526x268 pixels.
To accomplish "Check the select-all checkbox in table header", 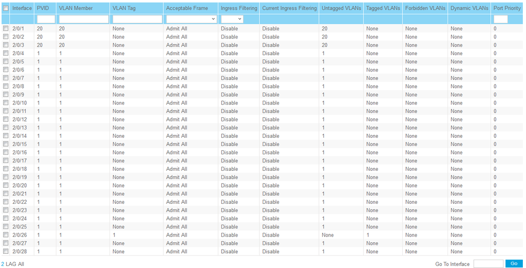I will click(x=6, y=8).
